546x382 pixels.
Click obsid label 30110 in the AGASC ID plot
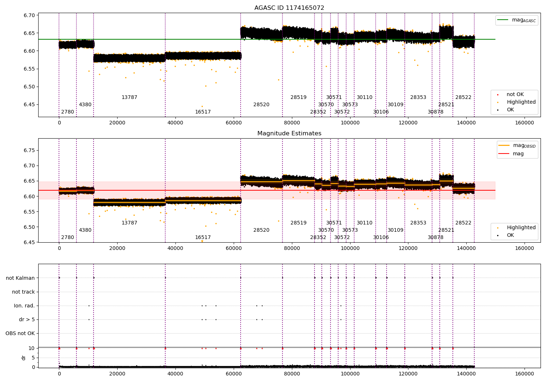point(364,98)
